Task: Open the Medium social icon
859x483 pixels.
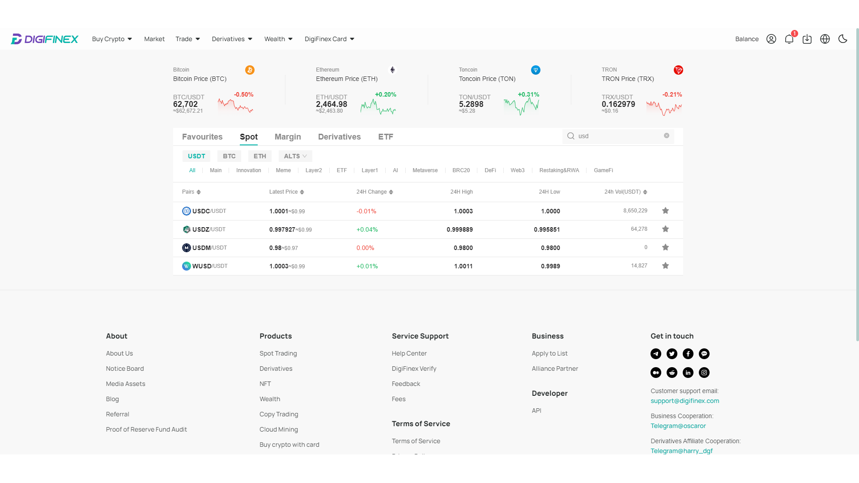Action: pos(656,373)
